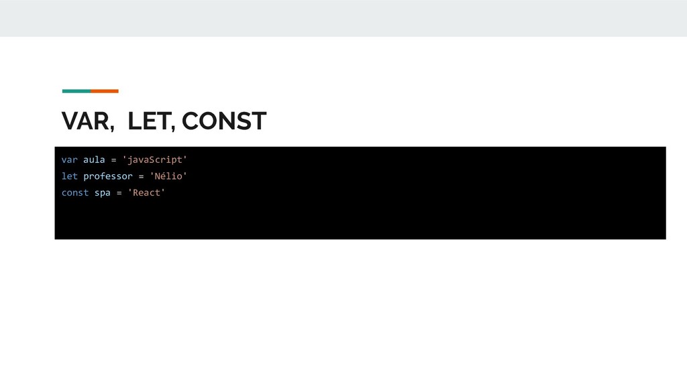Select the 'javaScript' string literal
The width and height of the screenshot is (687, 386).
(155, 159)
